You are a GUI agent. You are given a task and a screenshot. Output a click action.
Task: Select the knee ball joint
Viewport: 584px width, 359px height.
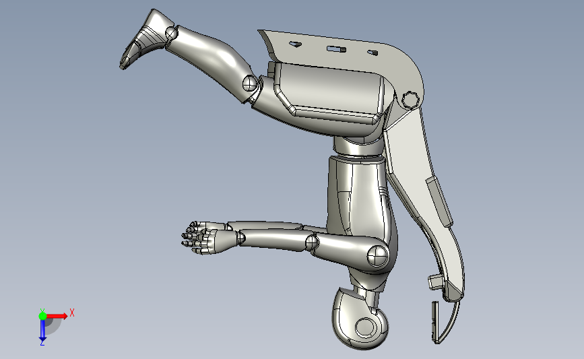250,83
